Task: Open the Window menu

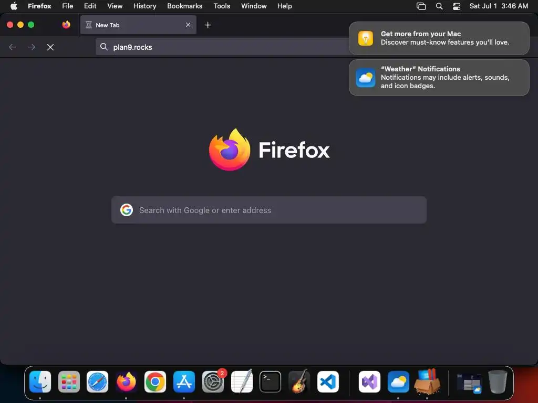Action: [254, 6]
